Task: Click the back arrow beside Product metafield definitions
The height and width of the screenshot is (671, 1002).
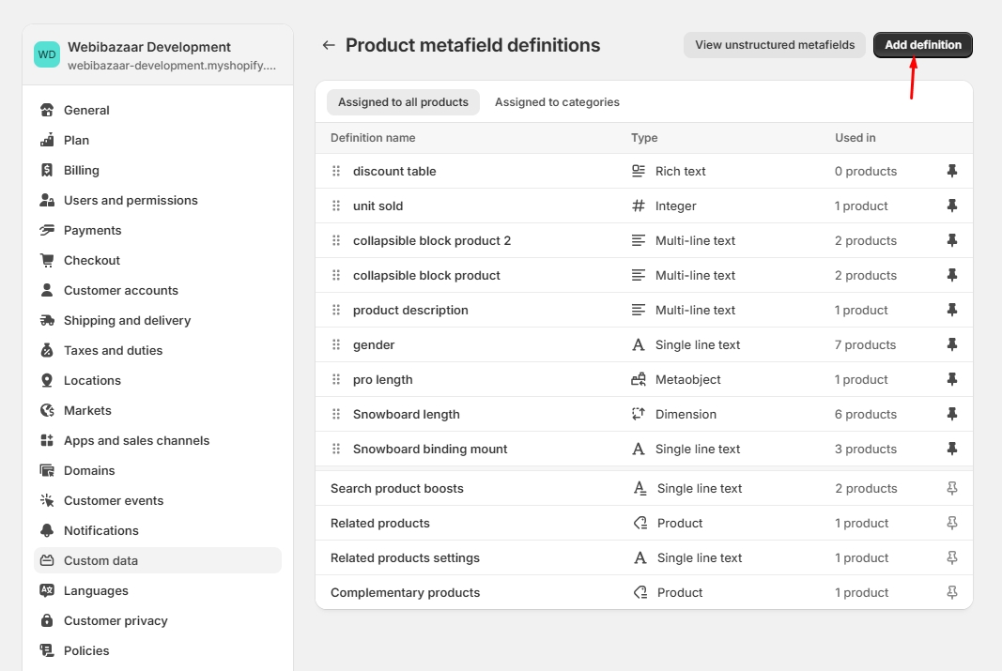Action: [329, 45]
